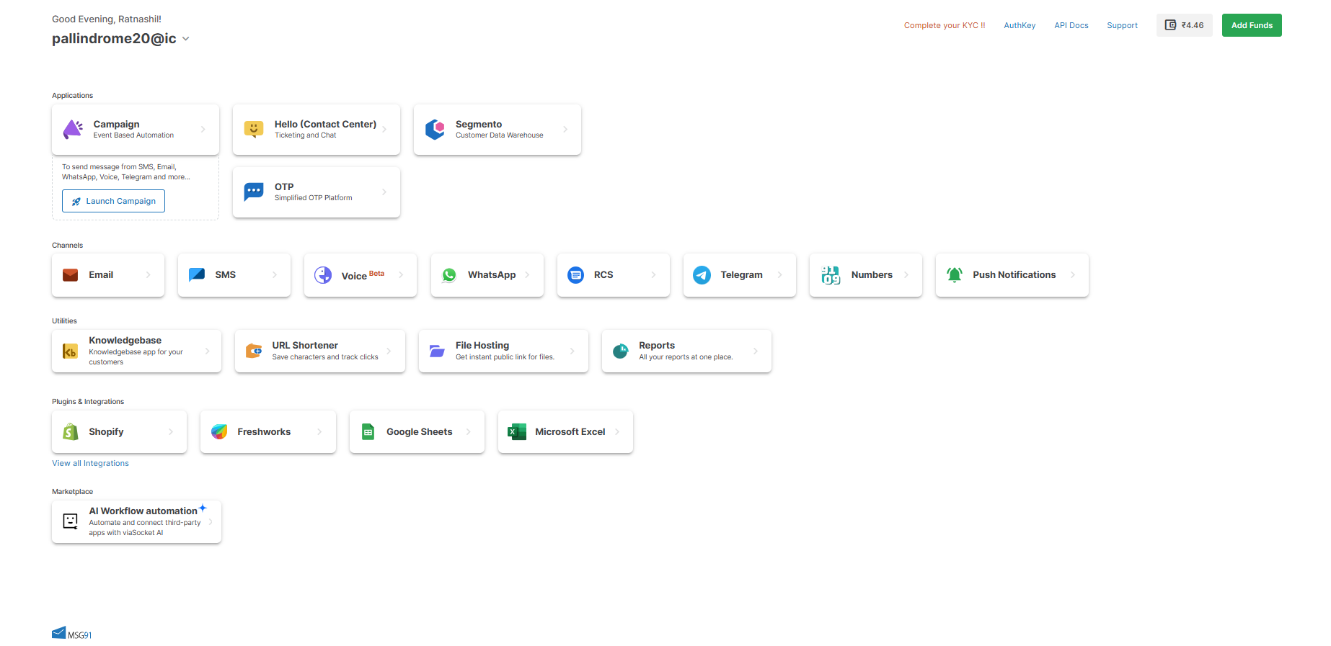Viewport: 1331px width, 646px height.
Task: Click the MSG91 logo at bottom
Action: (x=71, y=633)
